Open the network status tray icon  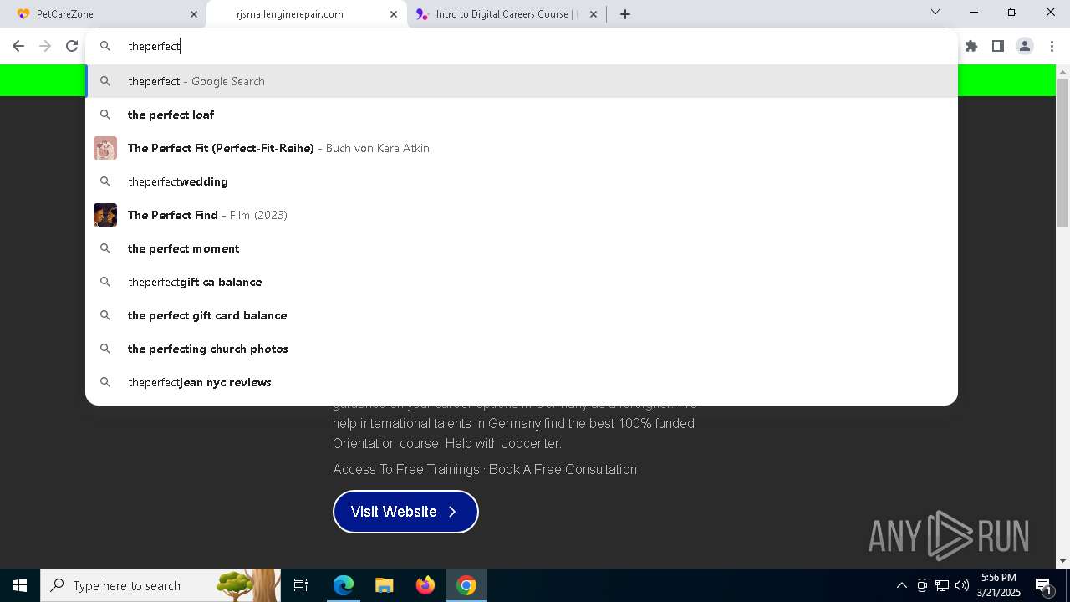pyautogui.click(x=942, y=585)
